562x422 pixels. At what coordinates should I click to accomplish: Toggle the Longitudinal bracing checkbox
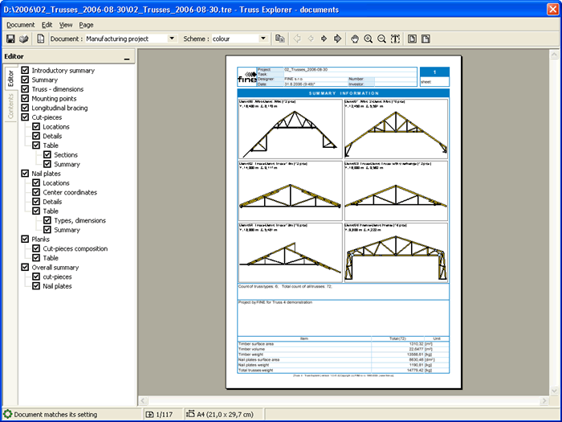coord(26,108)
